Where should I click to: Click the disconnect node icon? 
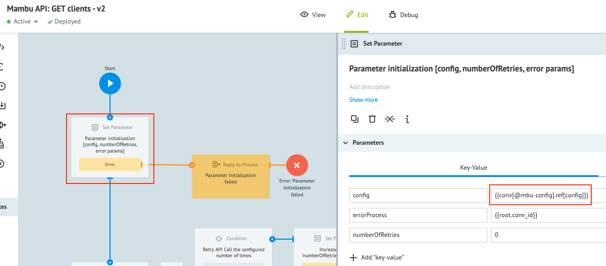tap(390, 119)
